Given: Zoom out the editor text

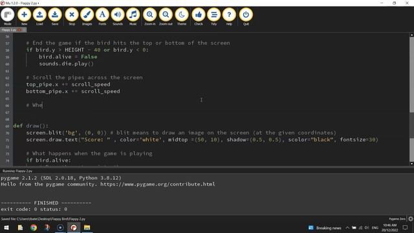Looking at the screenshot, I should pos(166,17).
